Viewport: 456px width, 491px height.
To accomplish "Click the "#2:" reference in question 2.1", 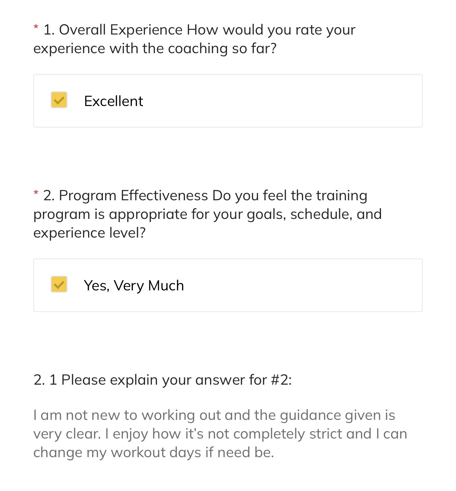I will 281,380.
